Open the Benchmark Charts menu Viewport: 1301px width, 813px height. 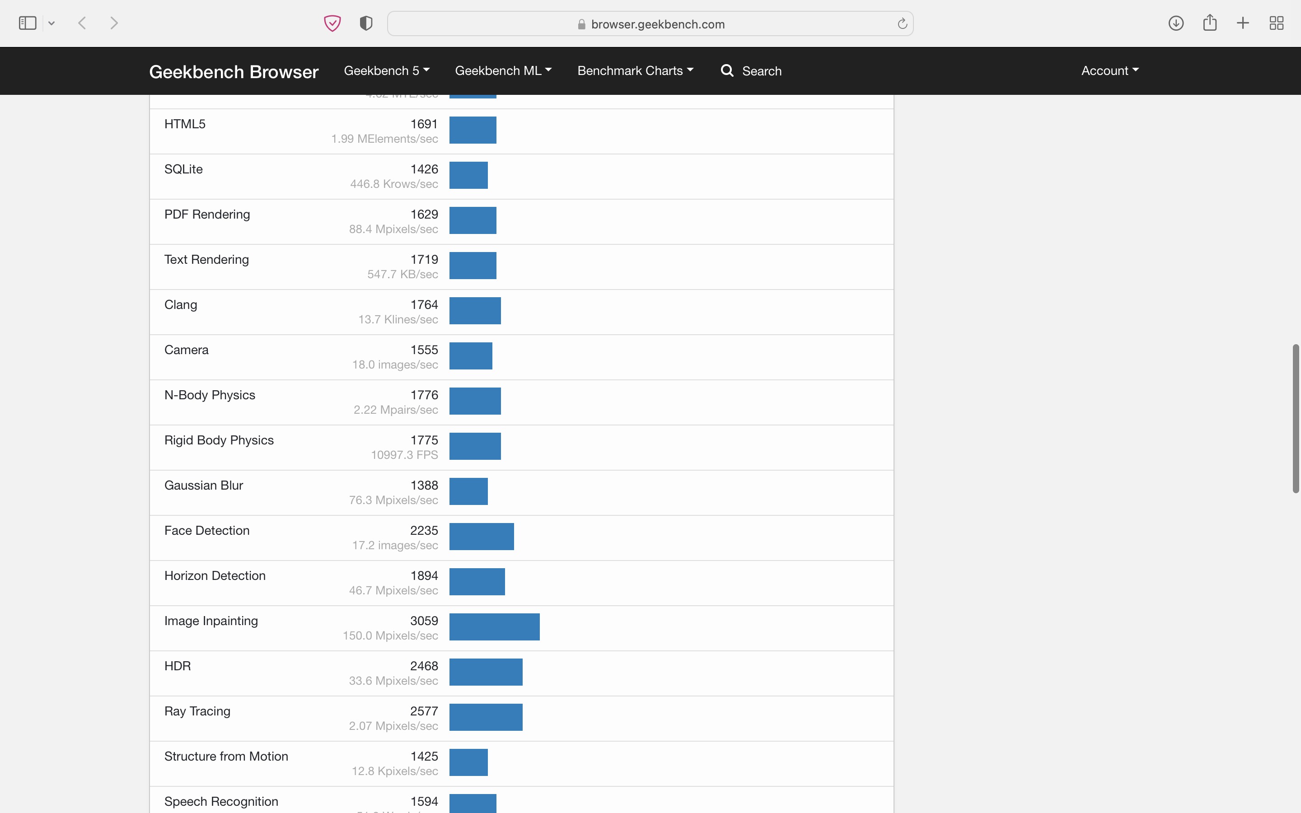tap(635, 70)
